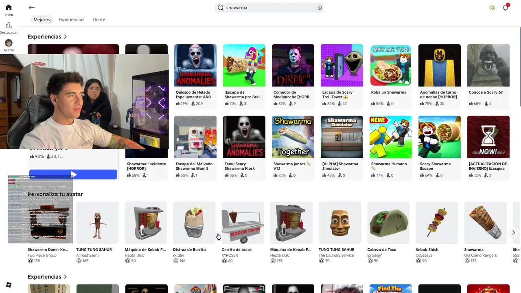The height and width of the screenshot is (293, 521).
Task: Expand the lower Experiencias section header
Action: [47, 277]
